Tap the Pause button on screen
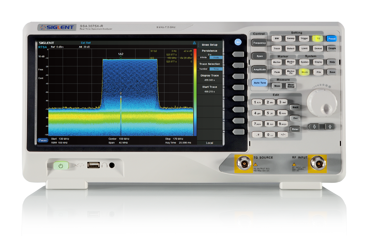 pyautogui.click(x=43, y=140)
